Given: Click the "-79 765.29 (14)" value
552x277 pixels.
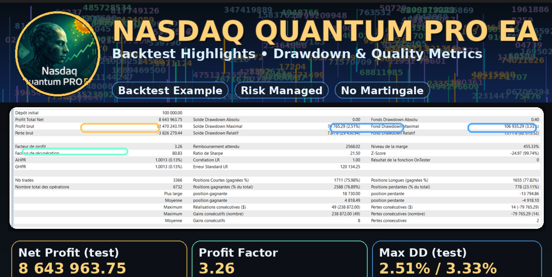Looking at the screenshot, I should tap(525, 214).
